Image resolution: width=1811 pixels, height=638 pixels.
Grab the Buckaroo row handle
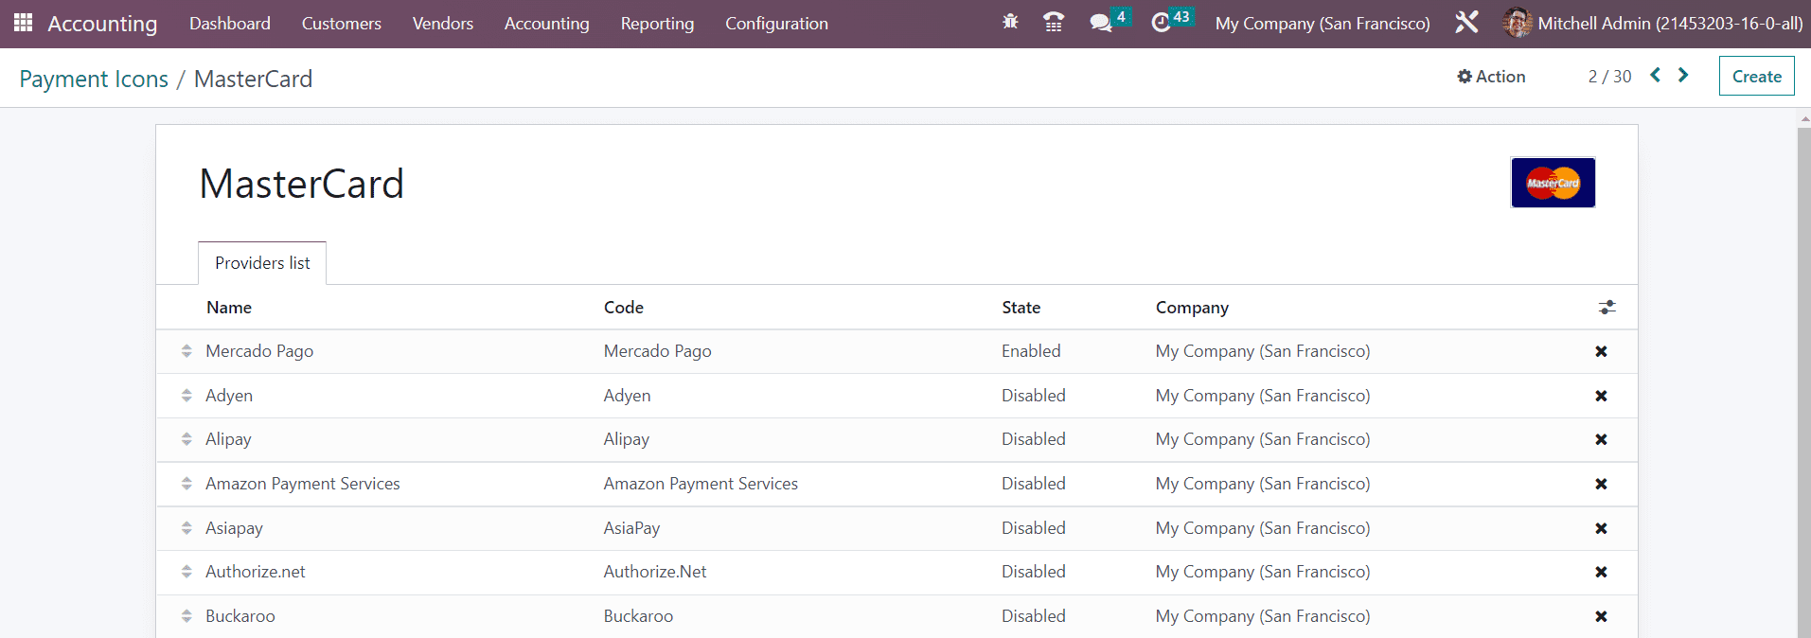(x=186, y=616)
